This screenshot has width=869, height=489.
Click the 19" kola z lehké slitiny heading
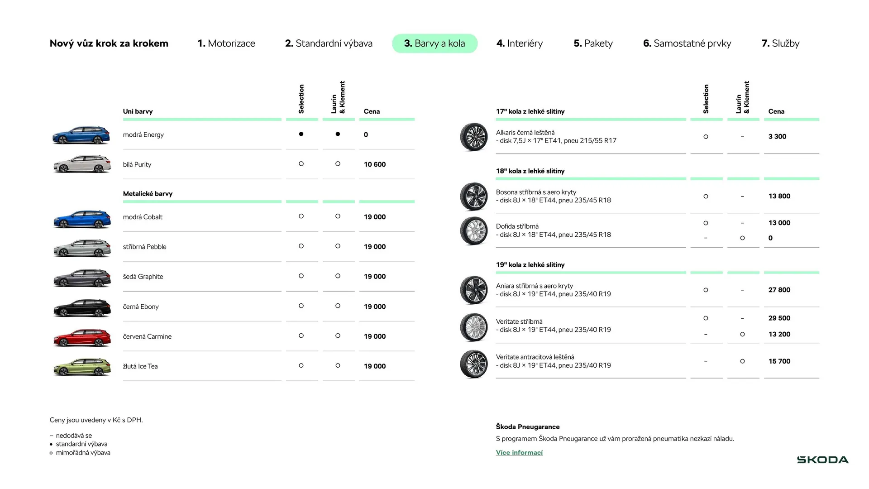click(x=530, y=265)
